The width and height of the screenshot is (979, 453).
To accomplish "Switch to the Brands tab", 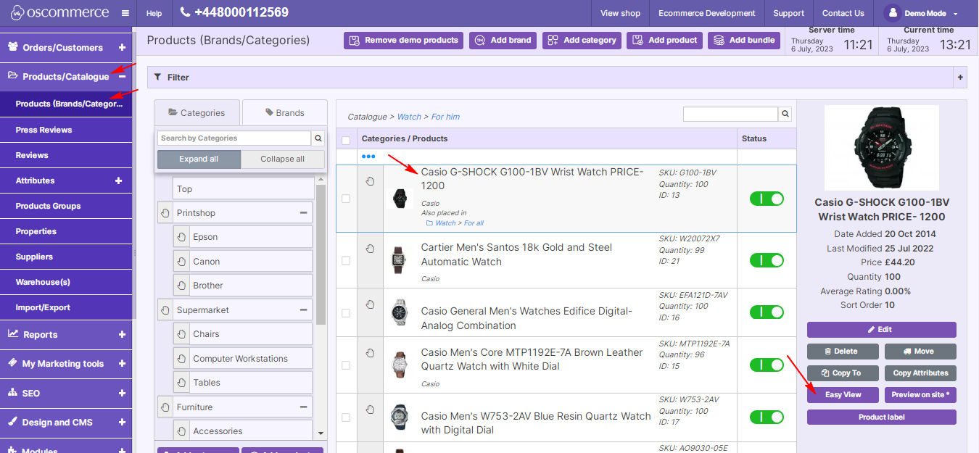I will click(x=285, y=113).
